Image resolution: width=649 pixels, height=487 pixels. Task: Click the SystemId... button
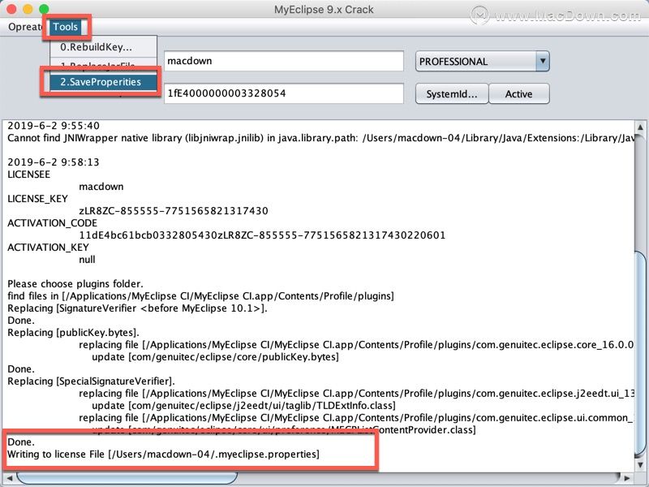coord(452,94)
